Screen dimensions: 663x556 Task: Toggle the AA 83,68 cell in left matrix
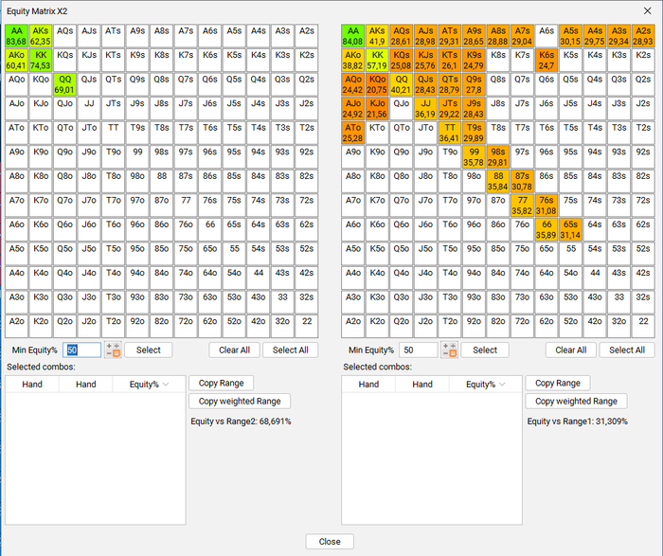(16, 36)
